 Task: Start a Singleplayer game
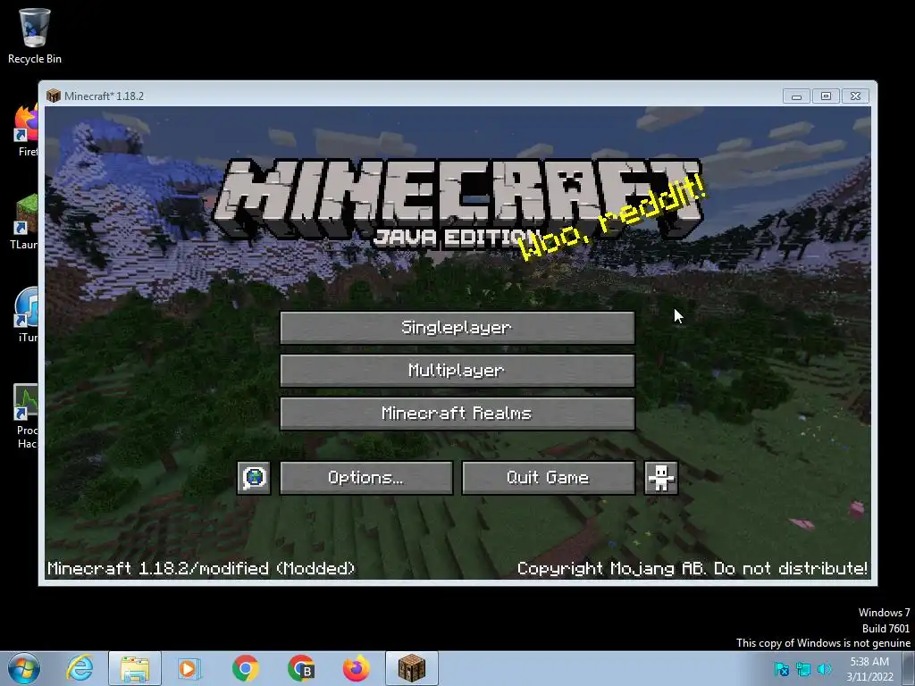[457, 327]
